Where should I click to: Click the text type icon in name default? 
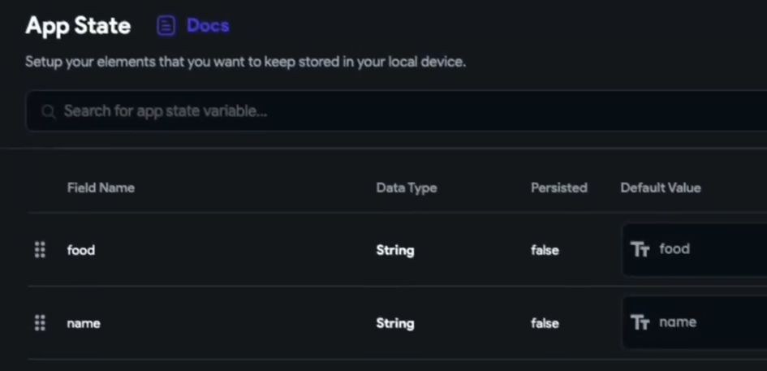(640, 322)
